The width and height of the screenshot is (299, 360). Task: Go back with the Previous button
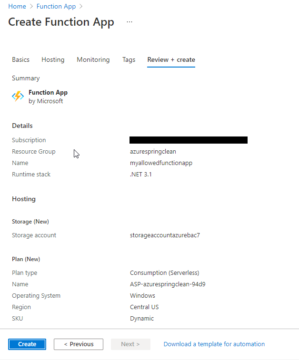pos(80,344)
